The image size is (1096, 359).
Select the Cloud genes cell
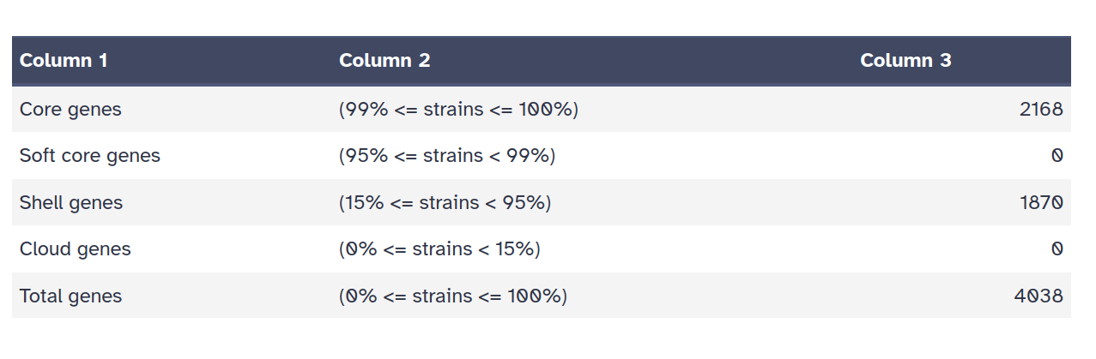pyautogui.click(x=76, y=249)
